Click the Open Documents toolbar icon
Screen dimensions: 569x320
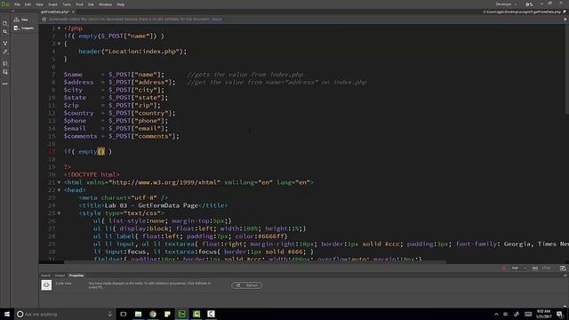5,24
